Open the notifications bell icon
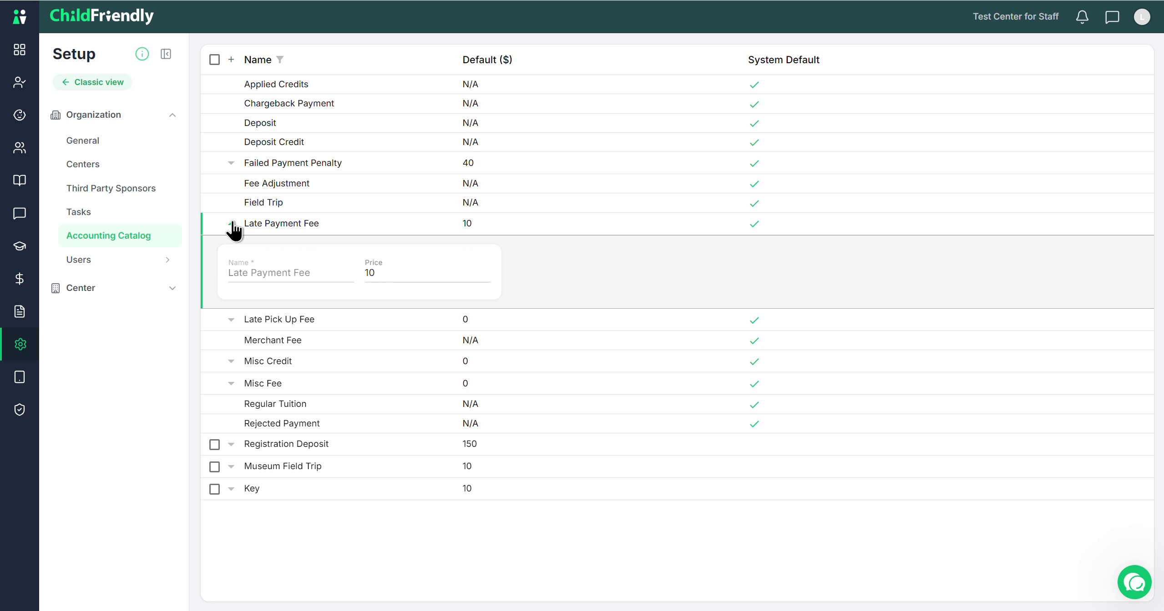Image resolution: width=1164 pixels, height=611 pixels. [x=1082, y=17]
